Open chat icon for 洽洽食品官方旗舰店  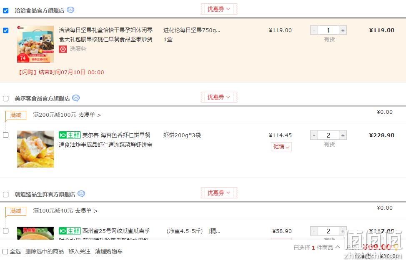(70, 10)
